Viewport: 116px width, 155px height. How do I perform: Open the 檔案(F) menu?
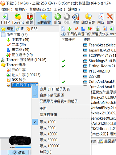click(7, 10)
